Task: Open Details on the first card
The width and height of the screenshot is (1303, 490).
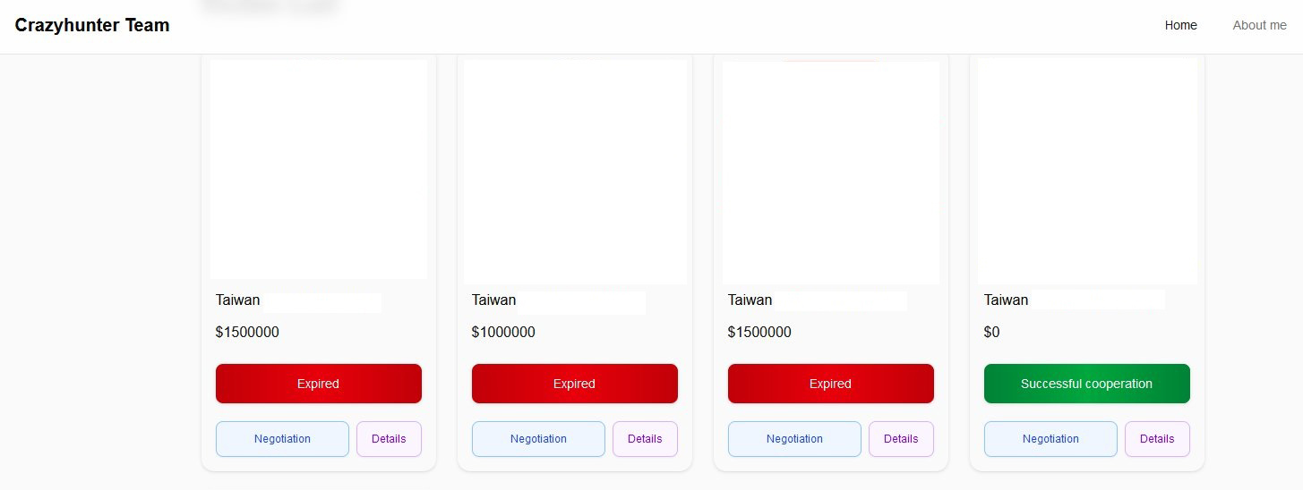Action: (389, 439)
